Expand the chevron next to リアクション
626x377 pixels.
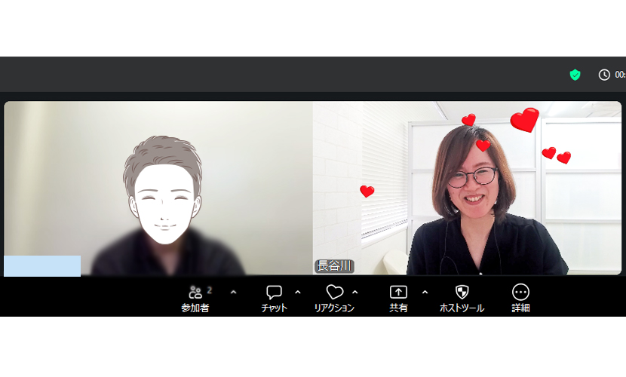click(355, 292)
